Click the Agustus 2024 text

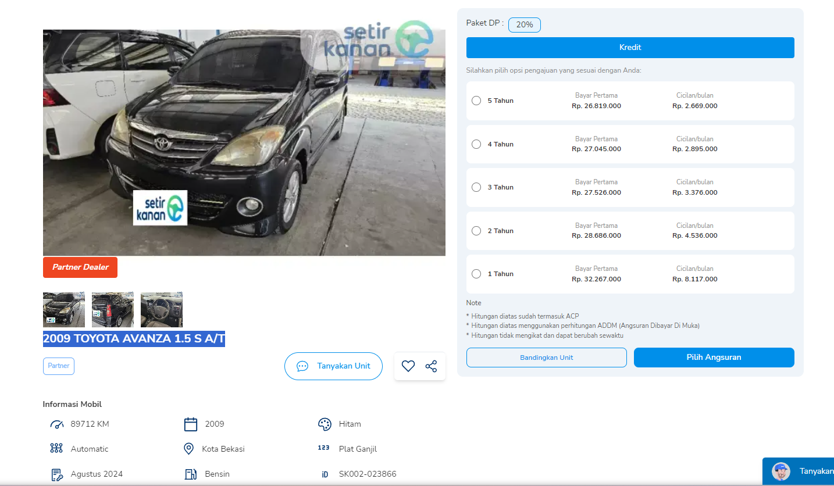pos(97,474)
